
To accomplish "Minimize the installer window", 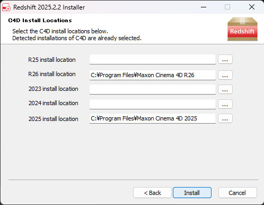I will pyautogui.click(x=204, y=7).
